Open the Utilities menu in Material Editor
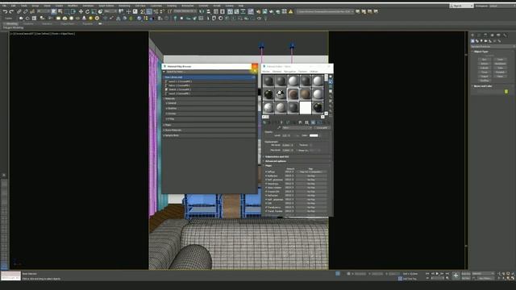The width and height of the screenshot is (516, 290). pyautogui.click(x=314, y=72)
